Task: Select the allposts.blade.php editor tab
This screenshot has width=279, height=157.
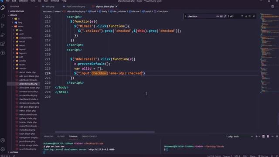Action: (x=105, y=7)
